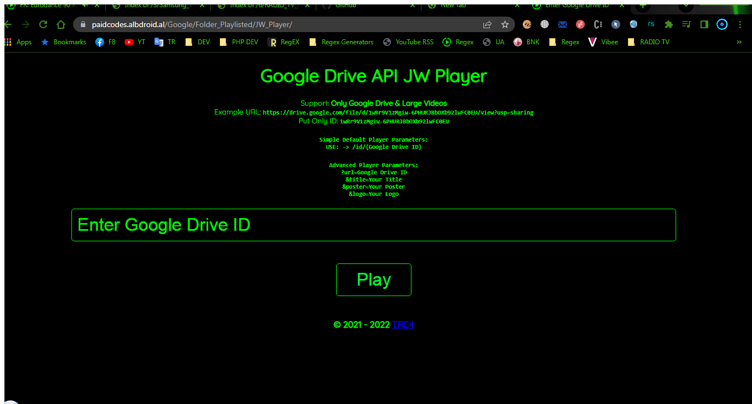The width and height of the screenshot is (752, 404).
Task: Open the YouTube RSS bookmark
Action: click(408, 42)
